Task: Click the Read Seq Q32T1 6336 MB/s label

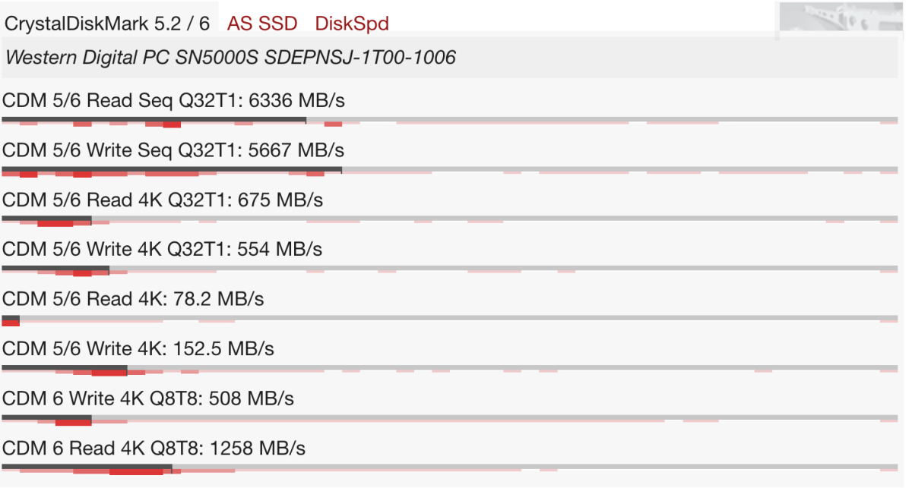Action: point(174,100)
